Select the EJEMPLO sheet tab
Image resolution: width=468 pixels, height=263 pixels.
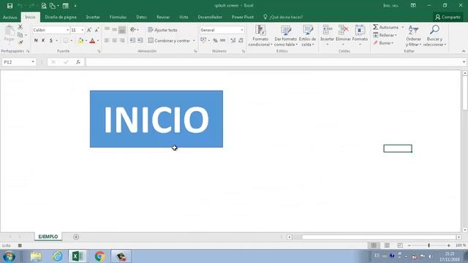pyautogui.click(x=48, y=237)
